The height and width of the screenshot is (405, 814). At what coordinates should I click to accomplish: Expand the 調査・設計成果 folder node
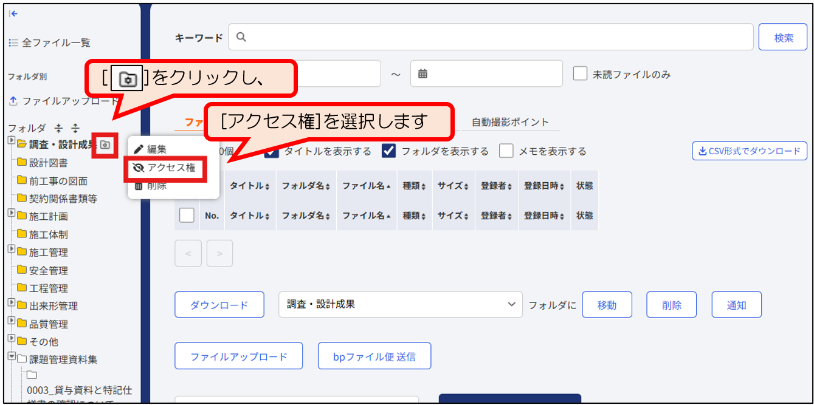tap(12, 141)
